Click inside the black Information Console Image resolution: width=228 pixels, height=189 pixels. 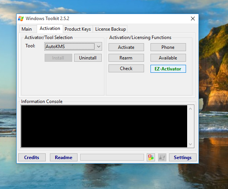(x=104, y=126)
